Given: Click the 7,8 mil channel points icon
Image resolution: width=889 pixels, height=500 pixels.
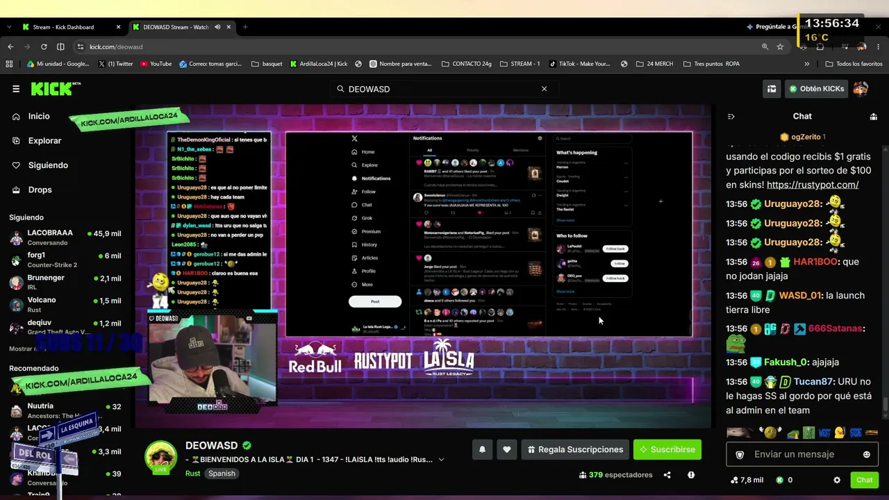Looking at the screenshot, I should (734, 480).
